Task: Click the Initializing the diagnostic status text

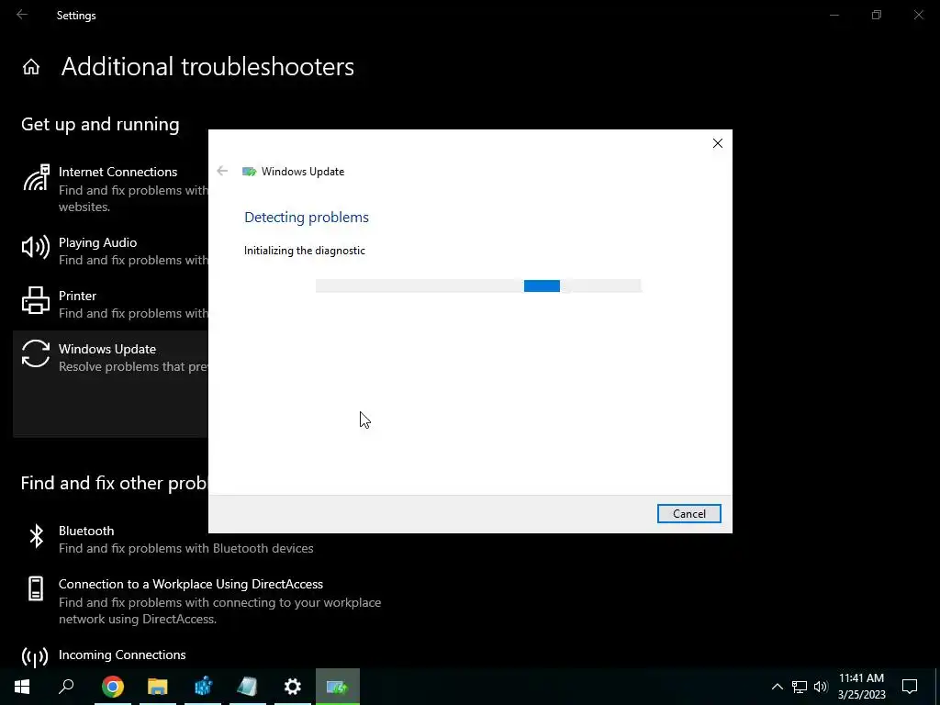Action: (305, 251)
